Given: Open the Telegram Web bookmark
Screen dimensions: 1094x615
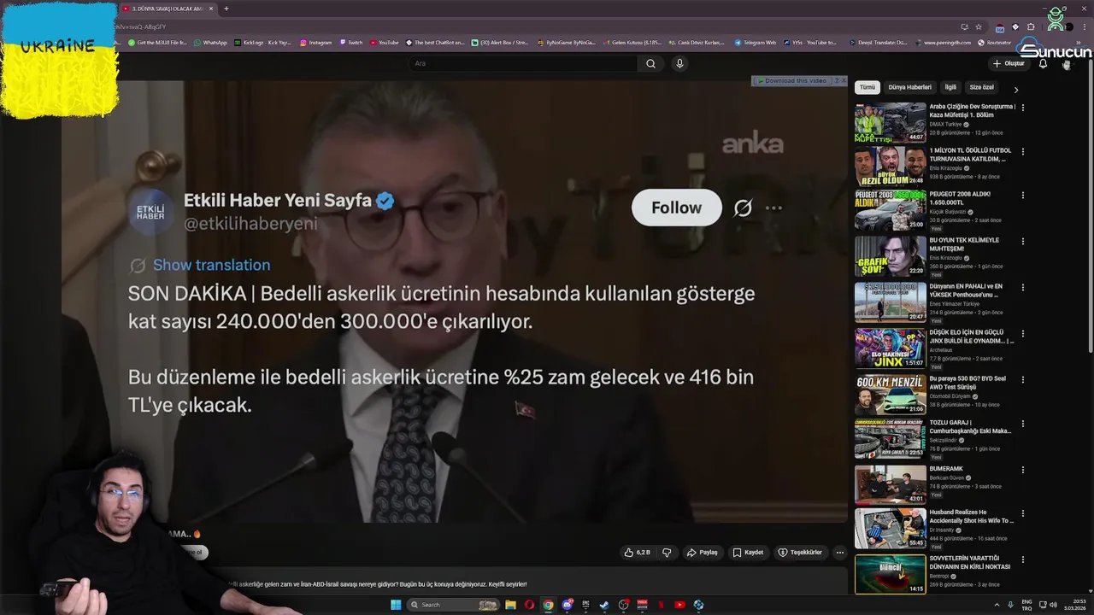Looking at the screenshot, I should tap(755, 42).
